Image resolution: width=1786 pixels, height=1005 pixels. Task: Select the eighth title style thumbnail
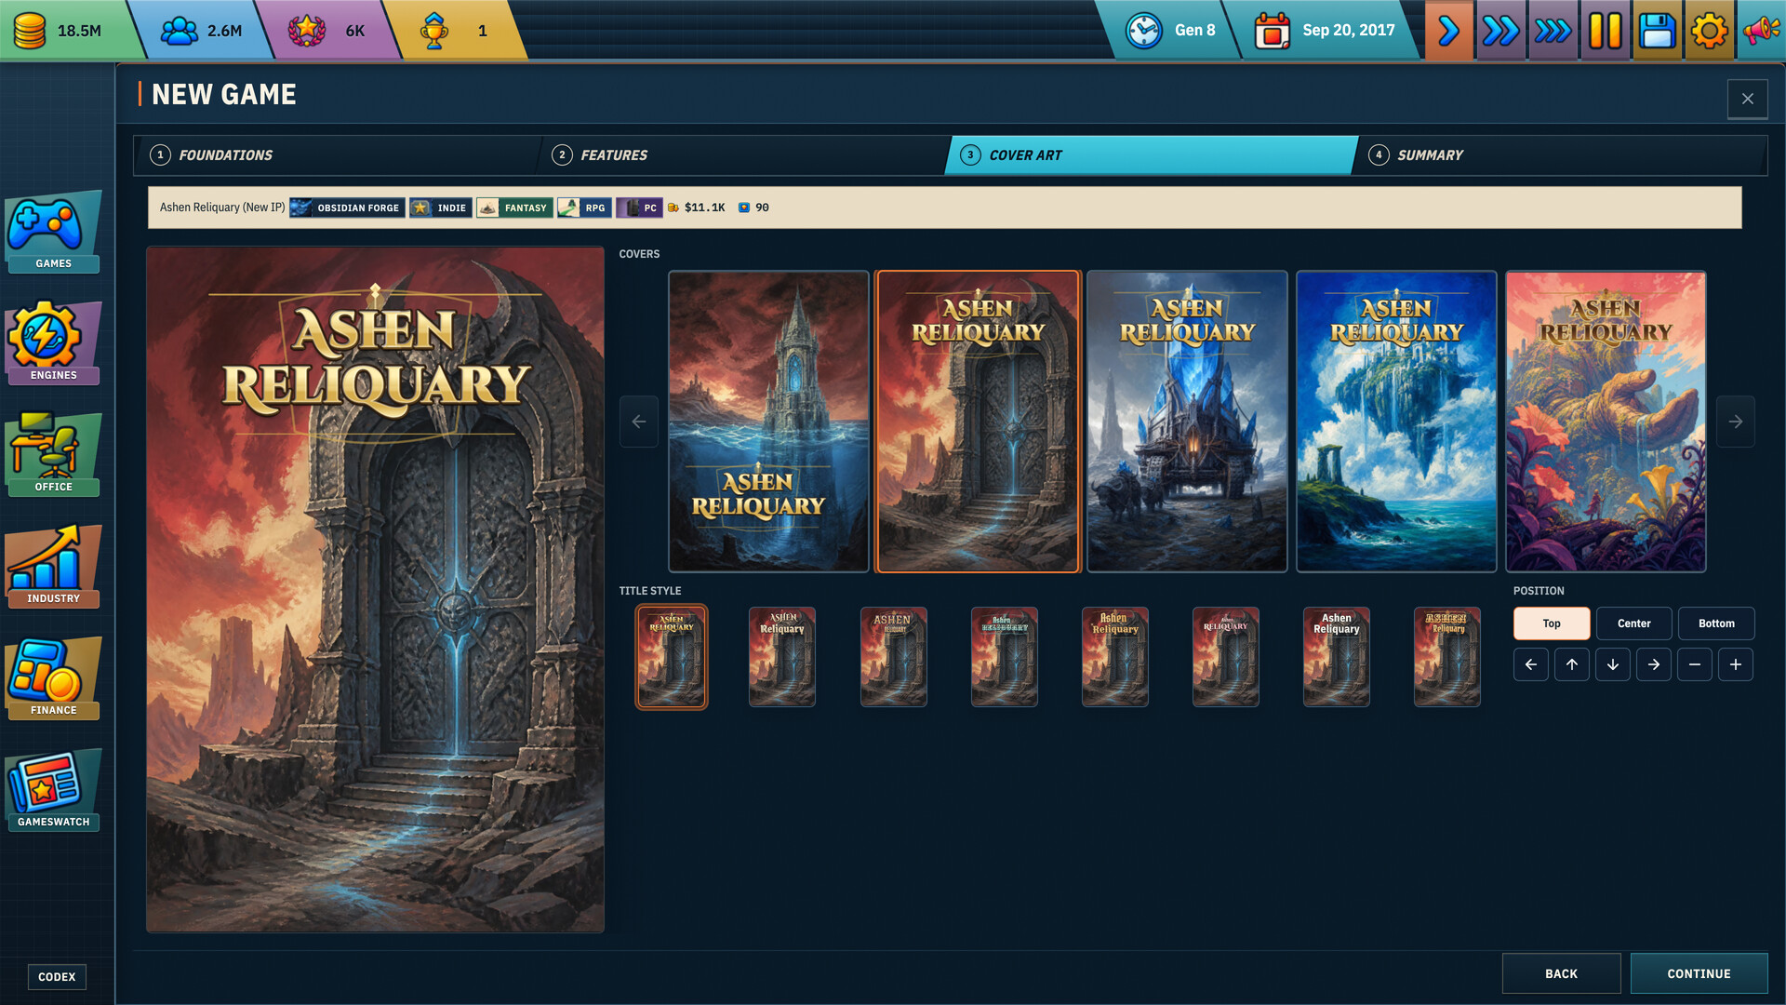1446,657
